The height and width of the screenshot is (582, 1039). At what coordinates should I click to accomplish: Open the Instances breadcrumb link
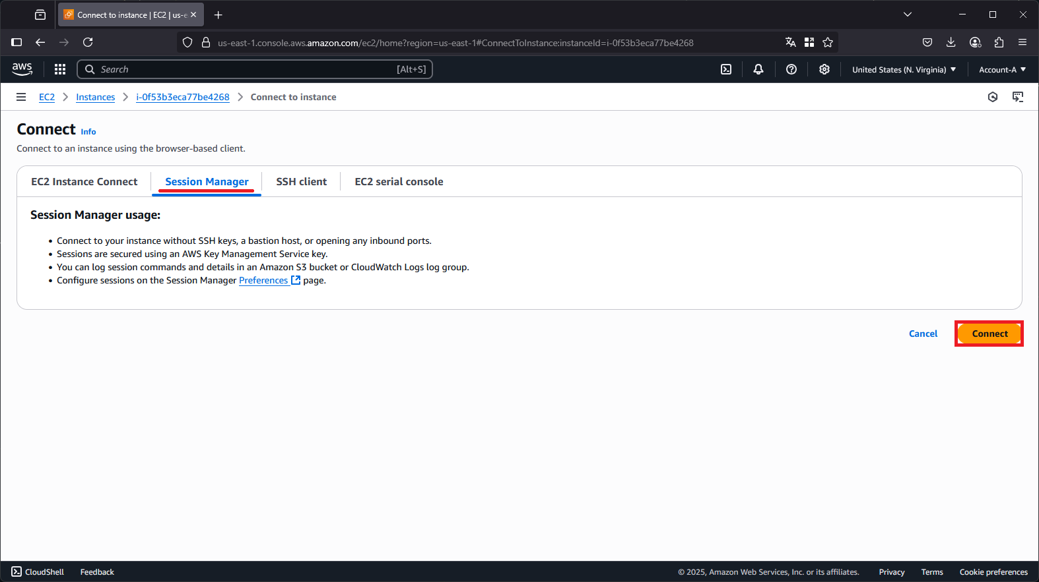(95, 97)
